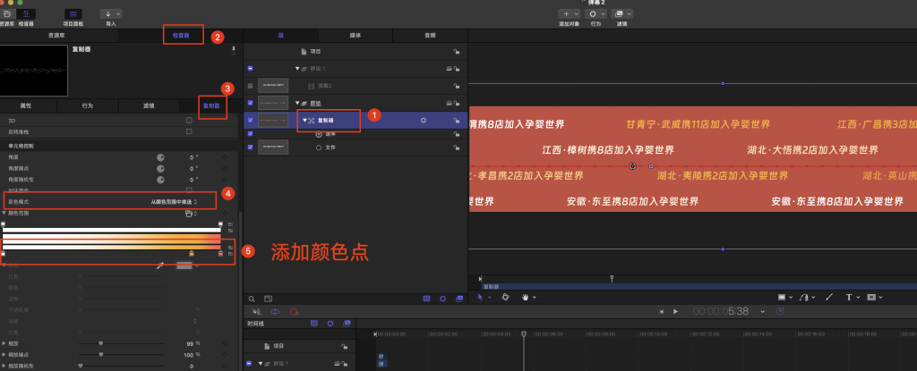Collapse the 复制器 layer disclosure triangle

tap(305, 119)
